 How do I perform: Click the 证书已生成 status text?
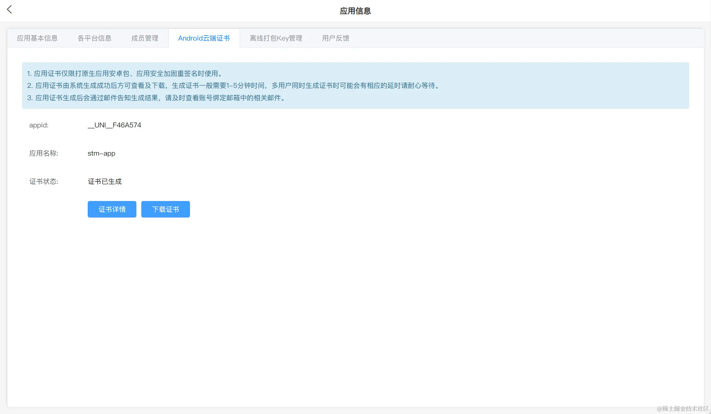point(105,182)
